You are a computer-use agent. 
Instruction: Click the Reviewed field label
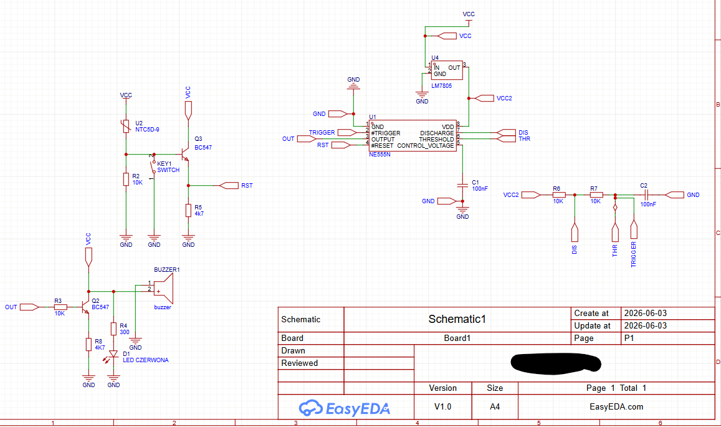tap(299, 363)
